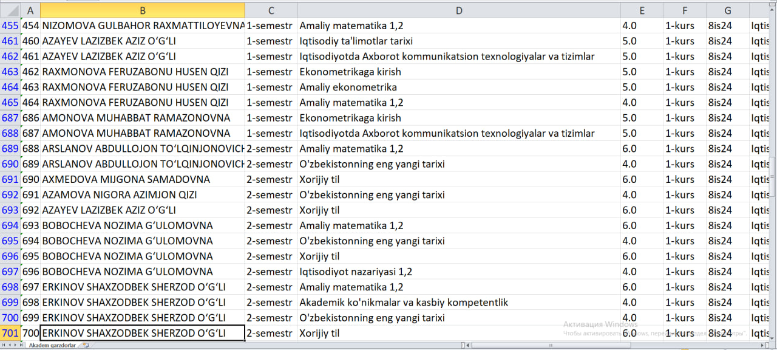Click Iqtisodiyotda Axborot kommunikatsion cell in row 462
The height and width of the screenshot is (350, 777).
[x=459, y=57]
